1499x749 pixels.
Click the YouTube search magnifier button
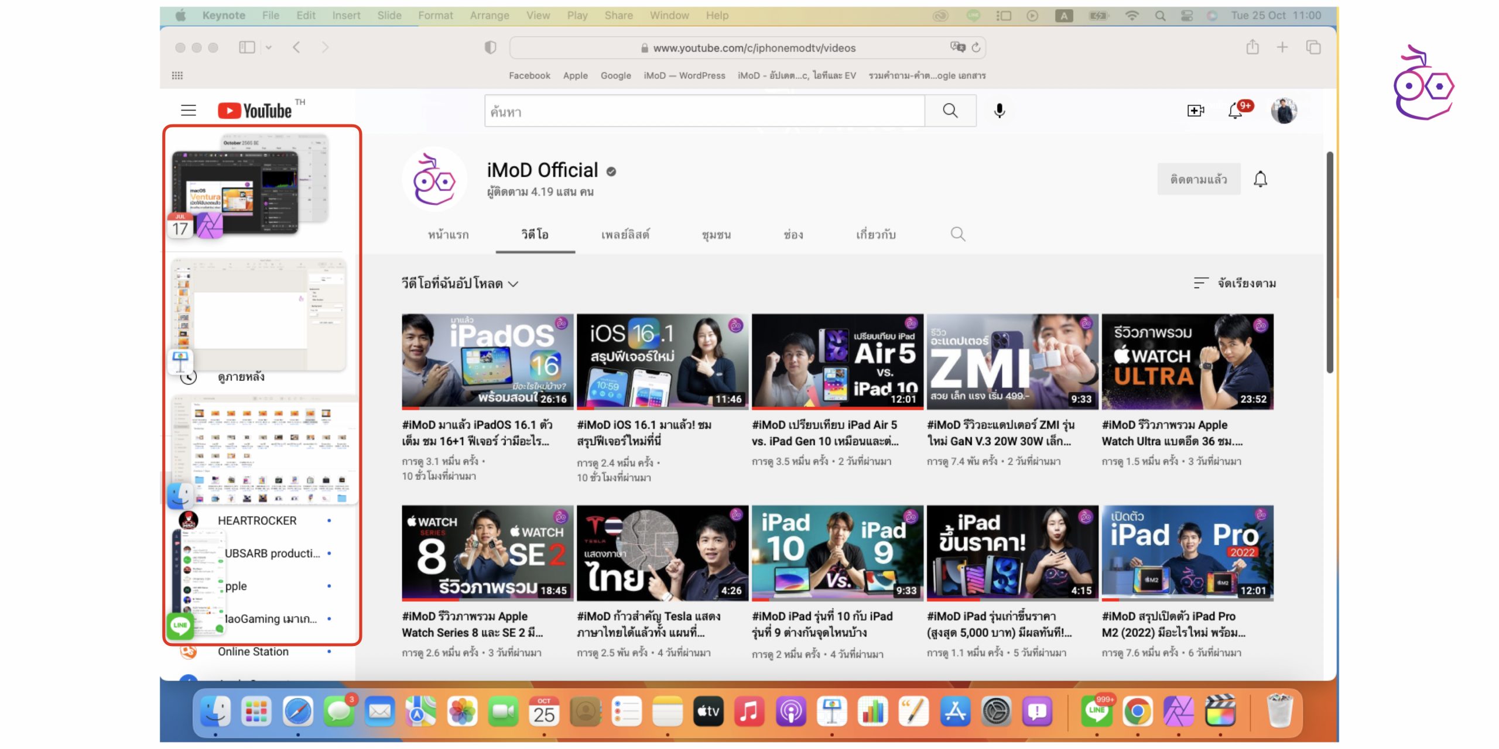pyautogui.click(x=950, y=111)
